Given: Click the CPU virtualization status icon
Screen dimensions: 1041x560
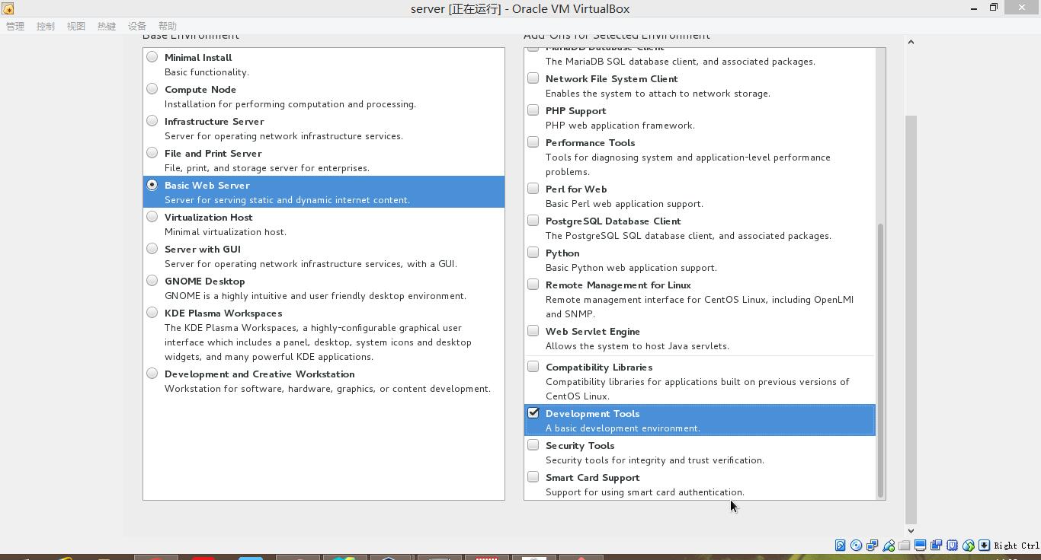Looking at the screenshot, I should [x=952, y=545].
